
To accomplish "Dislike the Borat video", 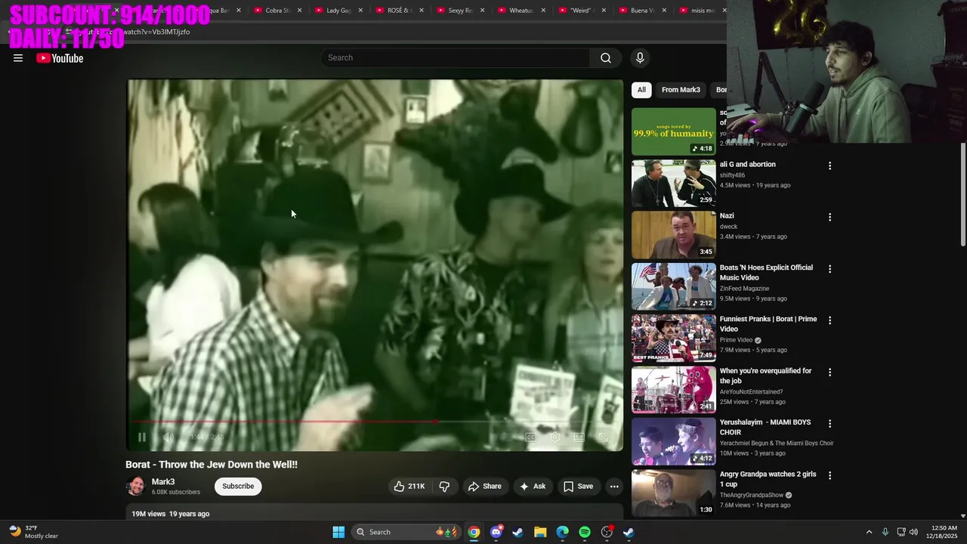I will [x=444, y=487].
